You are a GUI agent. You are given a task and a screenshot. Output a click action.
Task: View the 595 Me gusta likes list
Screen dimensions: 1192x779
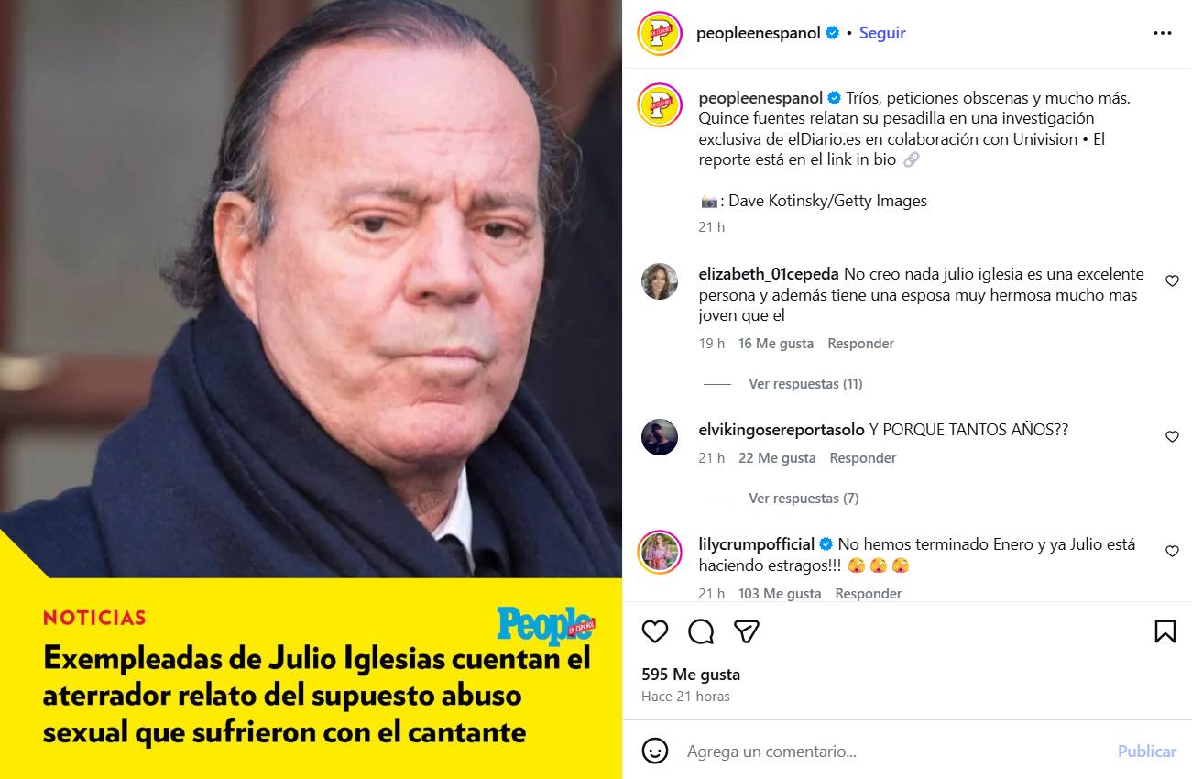click(691, 675)
